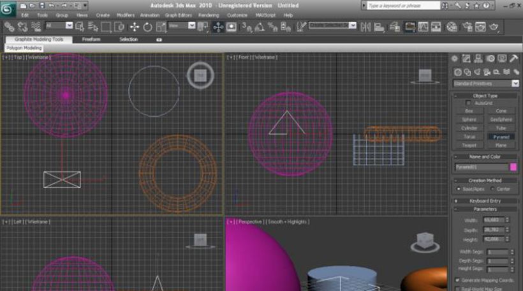Collapse the Creation Method rollout
The height and width of the screenshot is (291, 523).
point(485,181)
